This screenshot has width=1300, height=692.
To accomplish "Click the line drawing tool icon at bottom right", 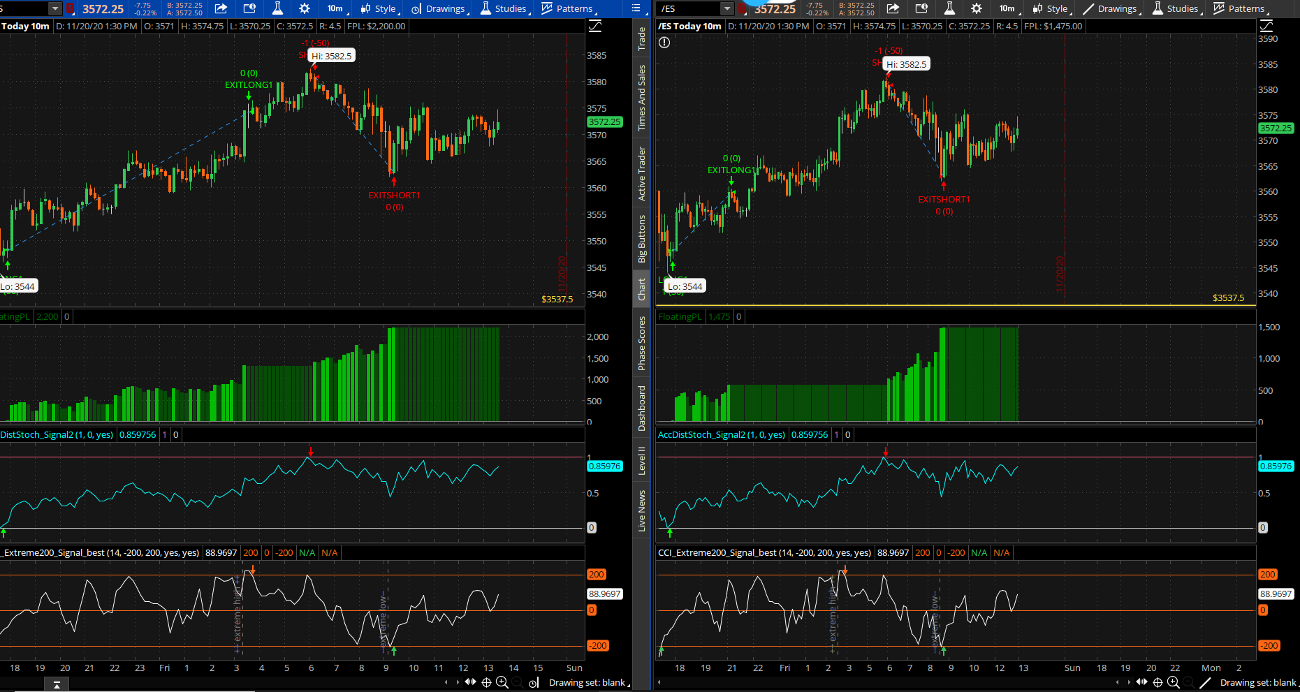I will click(x=1205, y=682).
